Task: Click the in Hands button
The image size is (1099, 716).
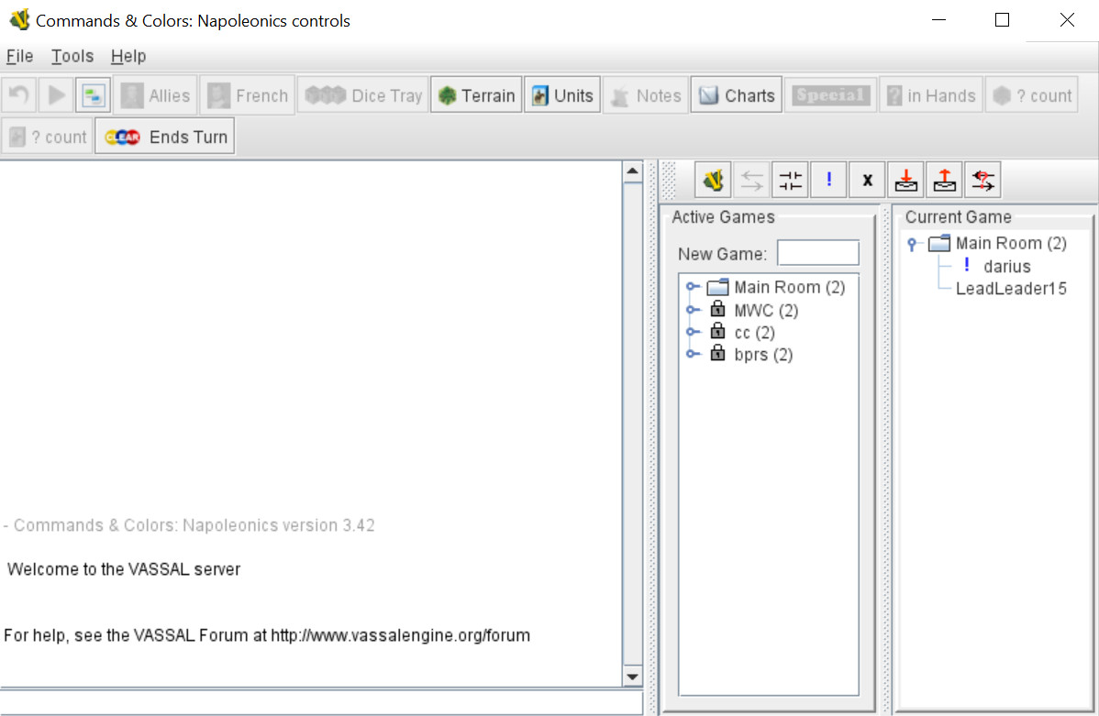Action: pyautogui.click(x=930, y=94)
